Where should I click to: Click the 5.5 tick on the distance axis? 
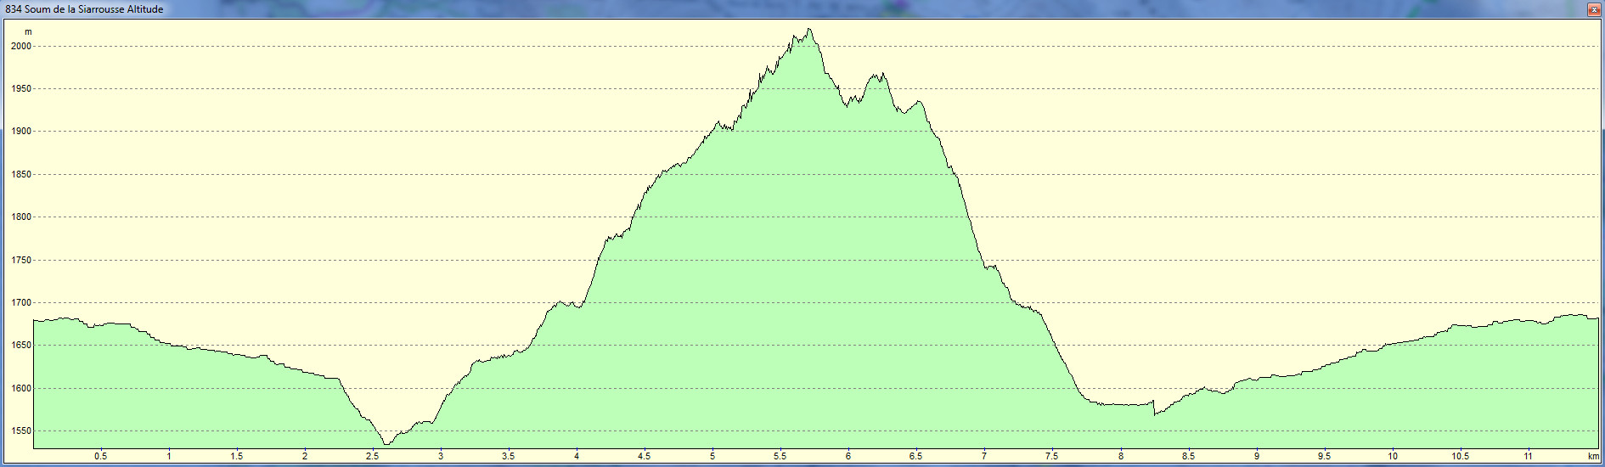780,457
